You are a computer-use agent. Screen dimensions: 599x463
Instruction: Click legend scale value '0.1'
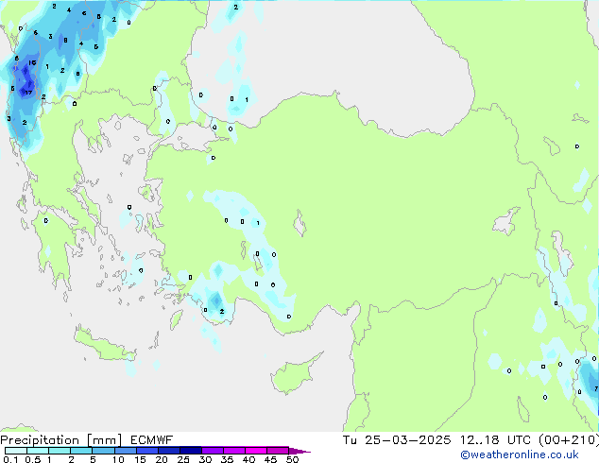[x=10, y=459]
